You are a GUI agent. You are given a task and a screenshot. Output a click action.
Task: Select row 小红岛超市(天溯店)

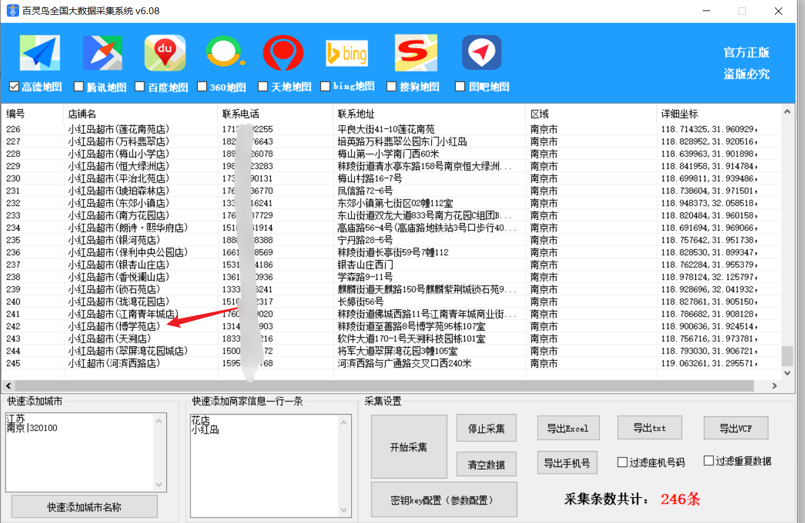click(390, 339)
